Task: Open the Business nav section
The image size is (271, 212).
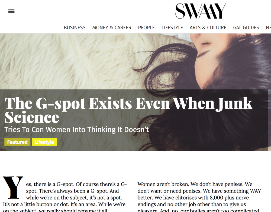Action: 75,28
